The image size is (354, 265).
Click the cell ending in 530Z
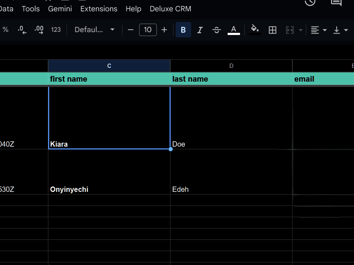pyautogui.click(x=24, y=172)
